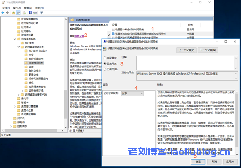Screen dimensions: 241x168
Task: Click the blue Help book toolbar icon
Action: tap(30, 13)
